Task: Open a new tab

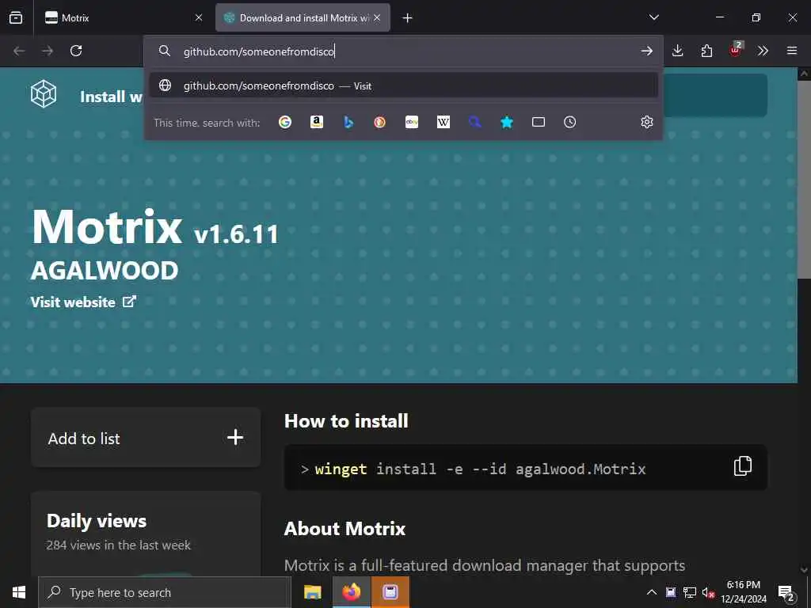Action: click(408, 18)
